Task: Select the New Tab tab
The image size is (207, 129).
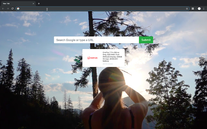Action: click(x=18, y=4)
